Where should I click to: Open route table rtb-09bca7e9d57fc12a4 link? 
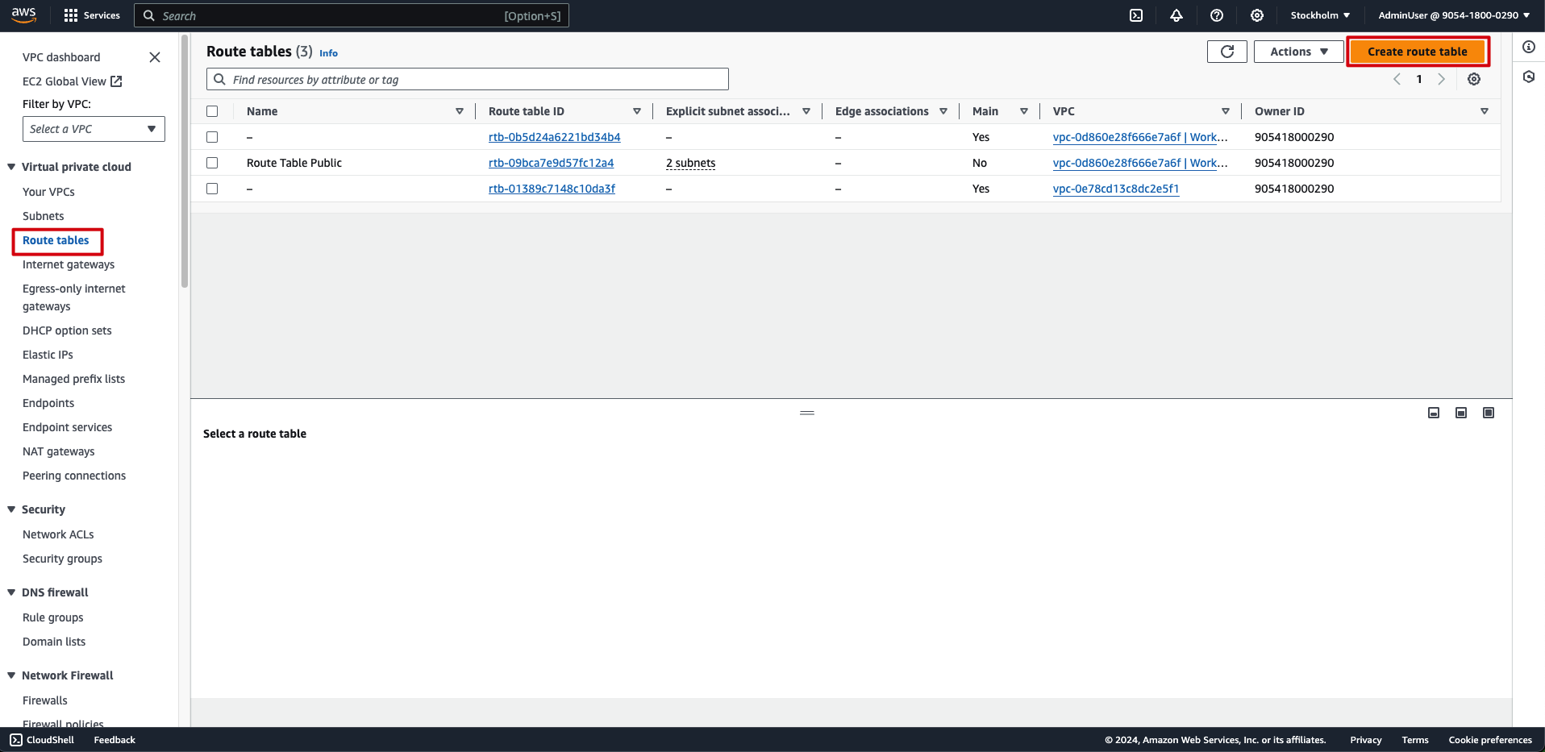click(x=551, y=163)
